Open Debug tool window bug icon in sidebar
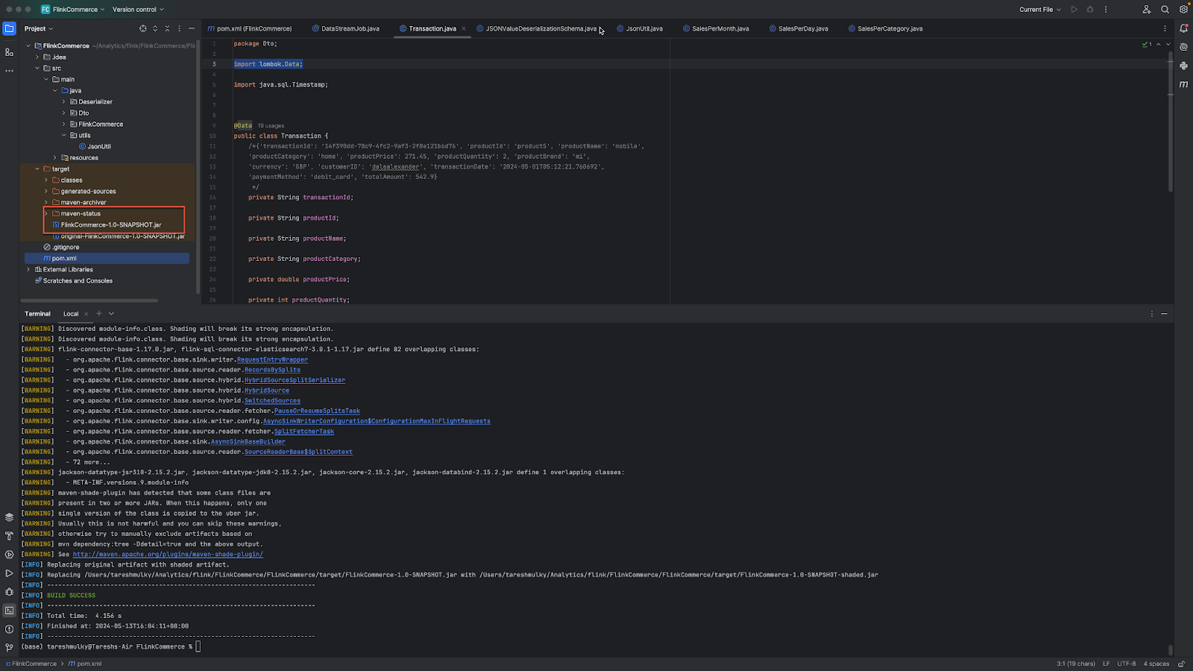 9,592
